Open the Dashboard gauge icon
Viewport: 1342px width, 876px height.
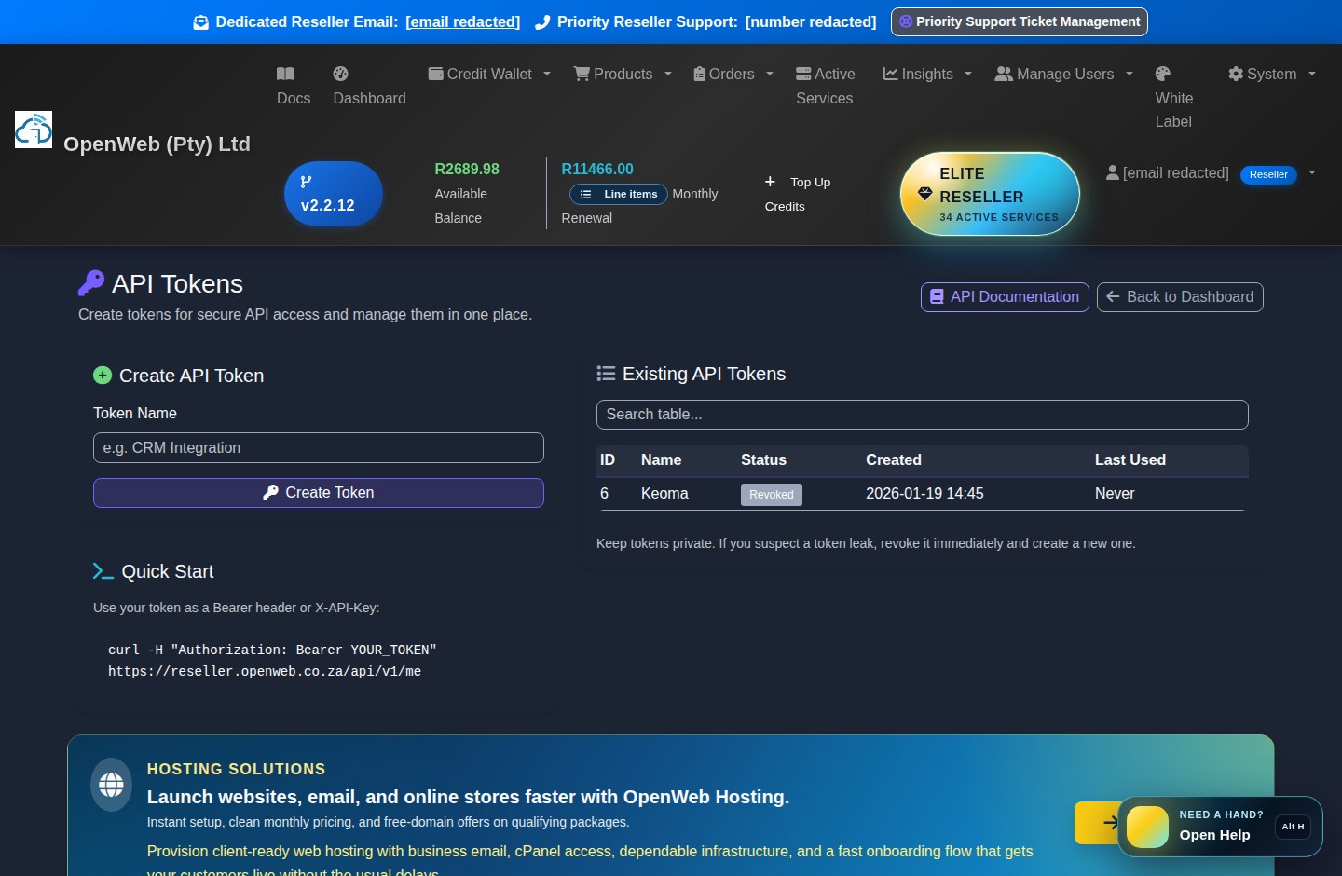[341, 74]
